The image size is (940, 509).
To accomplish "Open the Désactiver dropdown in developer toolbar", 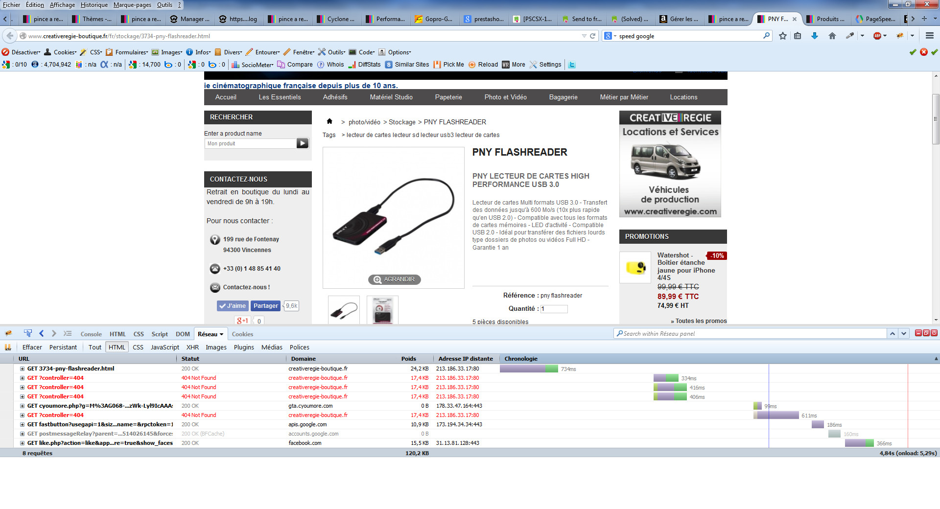I will pyautogui.click(x=22, y=52).
